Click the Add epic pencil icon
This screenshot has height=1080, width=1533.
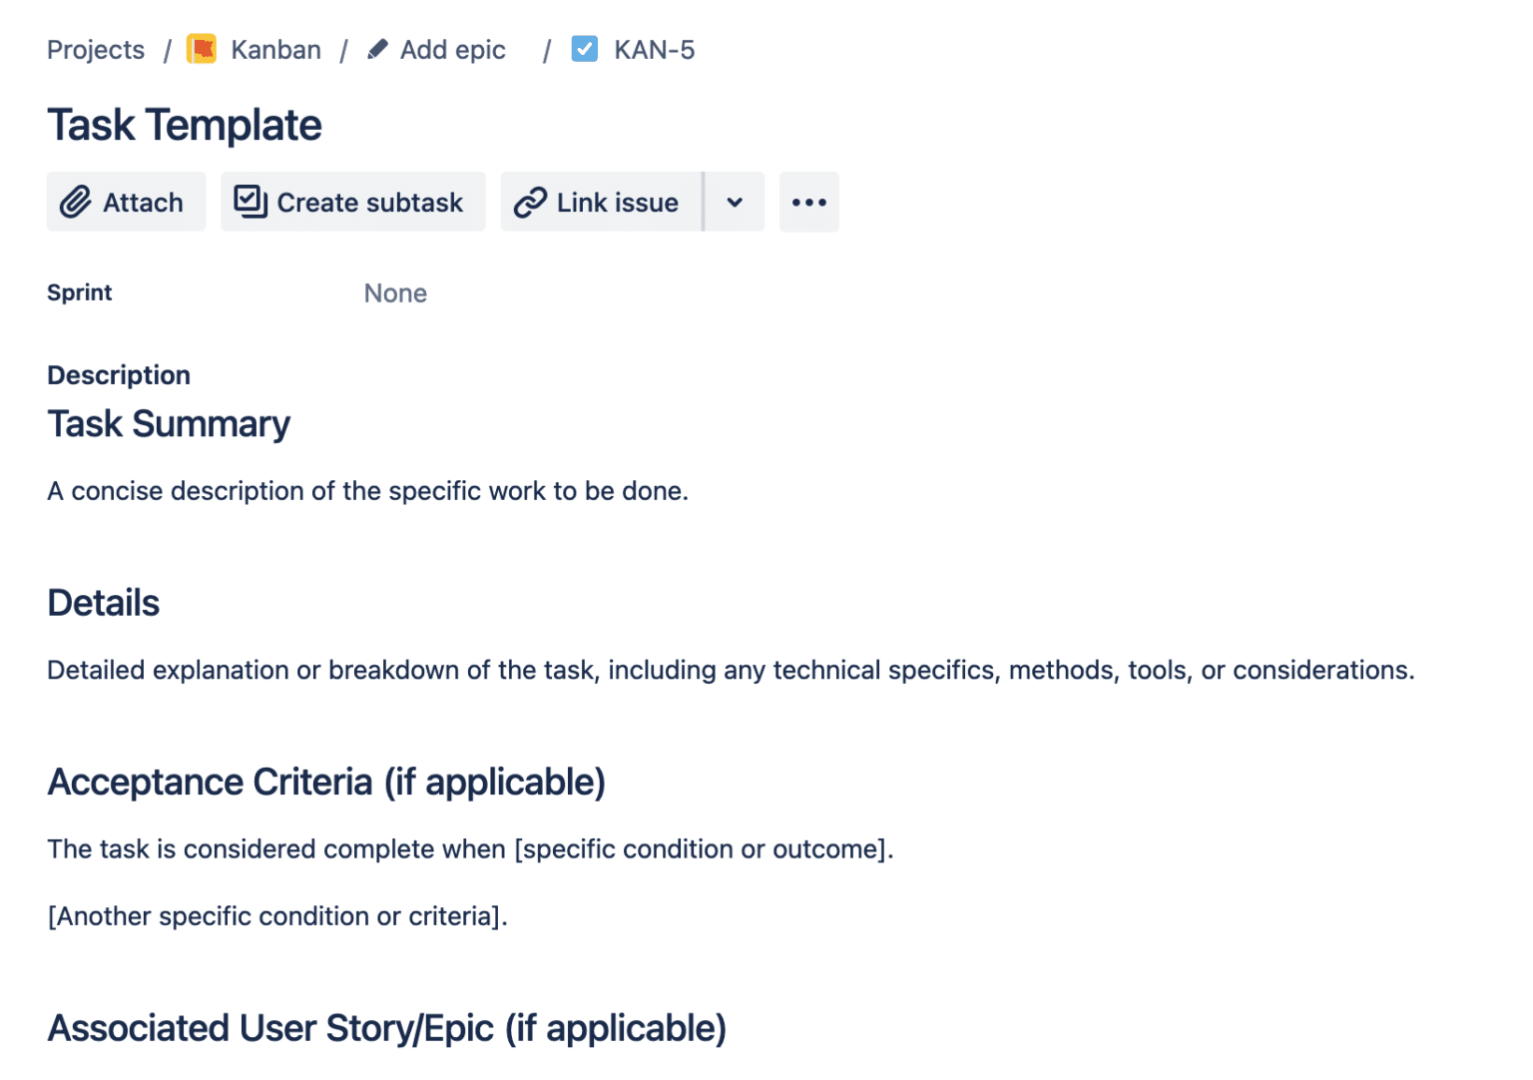tap(377, 48)
